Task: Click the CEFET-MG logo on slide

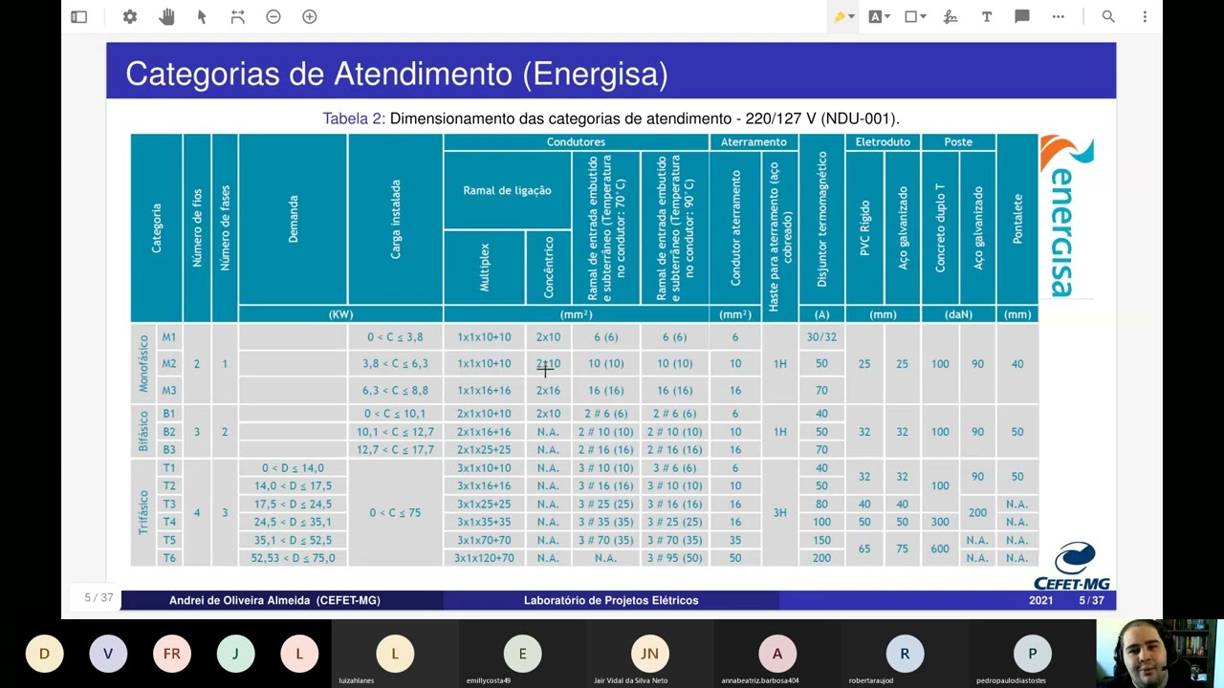Action: (x=1072, y=566)
